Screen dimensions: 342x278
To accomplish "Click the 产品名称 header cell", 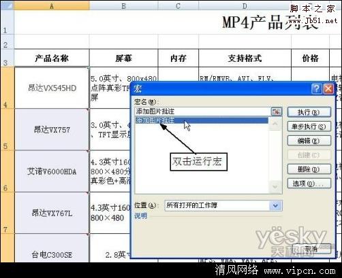I will point(52,58).
